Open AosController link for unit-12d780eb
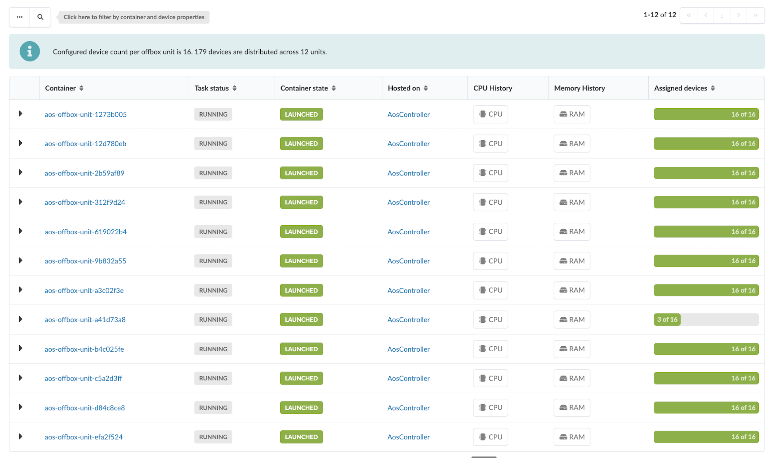The width and height of the screenshot is (774, 458). [x=409, y=144]
